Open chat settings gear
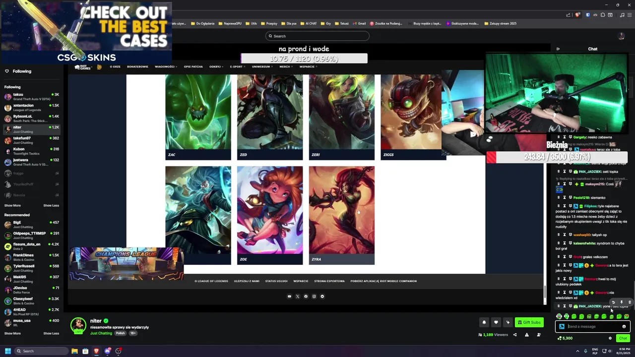 (610, 338)
